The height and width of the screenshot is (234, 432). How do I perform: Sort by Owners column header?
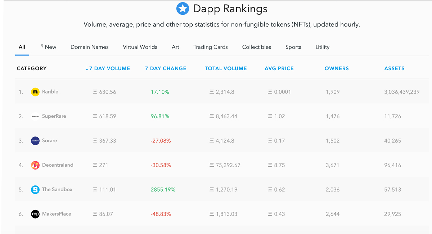pos(337,68)
